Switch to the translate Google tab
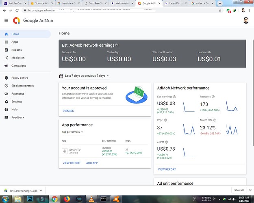 tap(68, 3)
